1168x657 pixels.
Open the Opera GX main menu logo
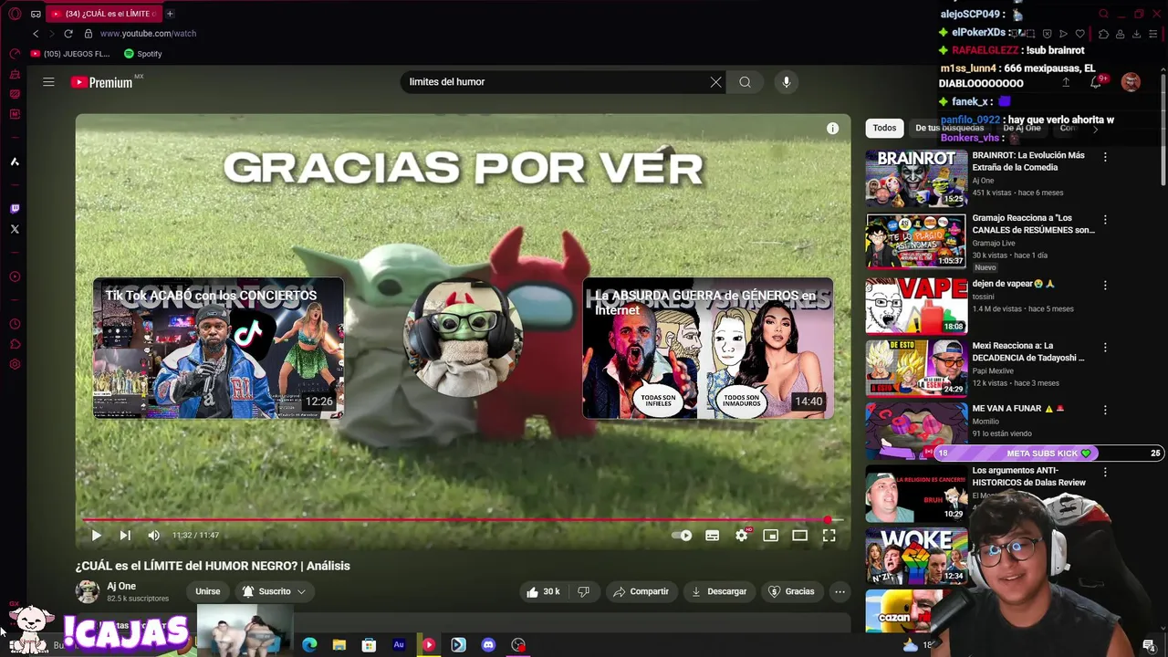[x=15, y=14]
